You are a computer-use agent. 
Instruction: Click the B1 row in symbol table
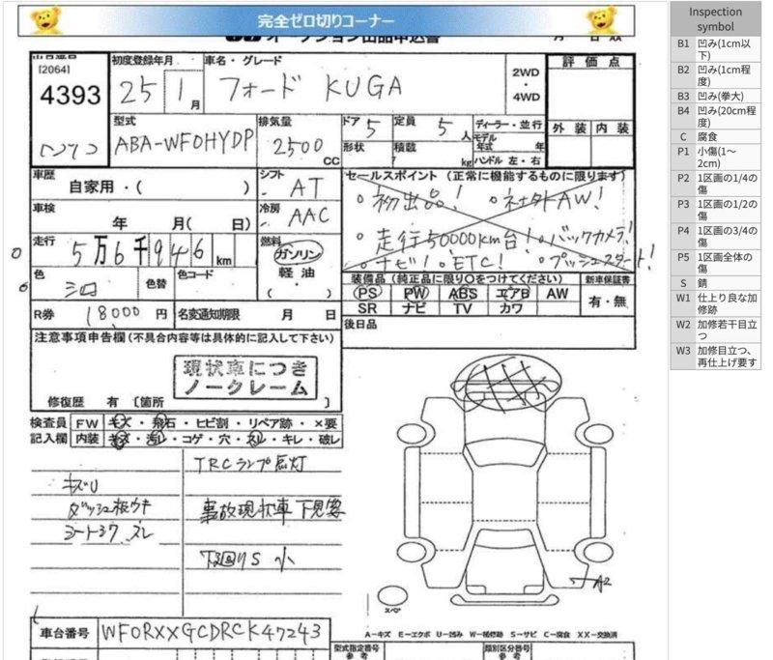(715, 50)
